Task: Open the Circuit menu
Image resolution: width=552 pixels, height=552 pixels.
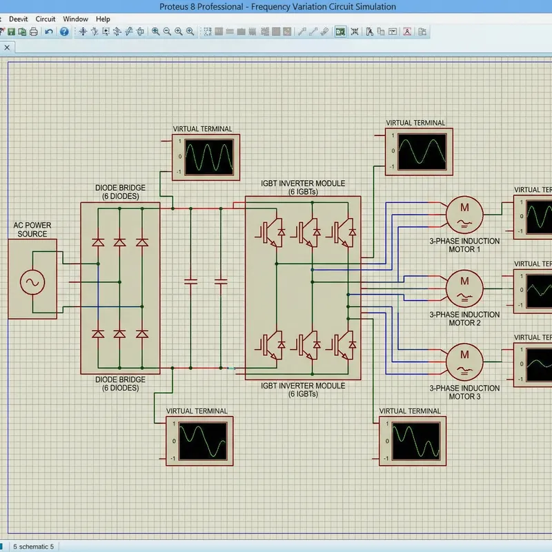Action: tap(45, 19)
